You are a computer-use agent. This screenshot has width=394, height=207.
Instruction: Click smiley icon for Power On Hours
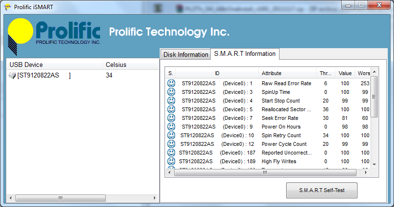pyautogui.click(x=171, y=127)
